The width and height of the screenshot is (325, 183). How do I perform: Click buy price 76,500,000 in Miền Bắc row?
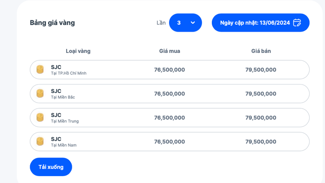pyautogui.click(x=169, y=94)
